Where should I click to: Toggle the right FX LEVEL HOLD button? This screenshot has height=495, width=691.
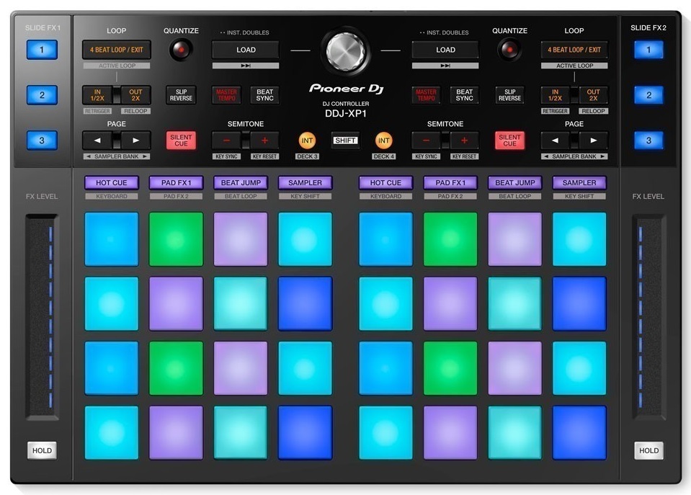(648, 450)
